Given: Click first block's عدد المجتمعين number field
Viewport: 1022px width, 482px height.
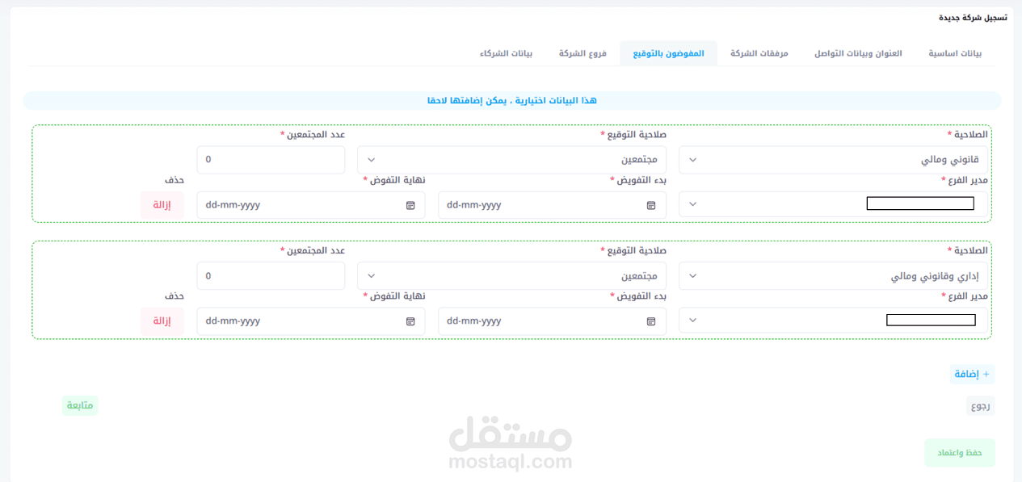Looking at the screenshot, I should (271, 160).
